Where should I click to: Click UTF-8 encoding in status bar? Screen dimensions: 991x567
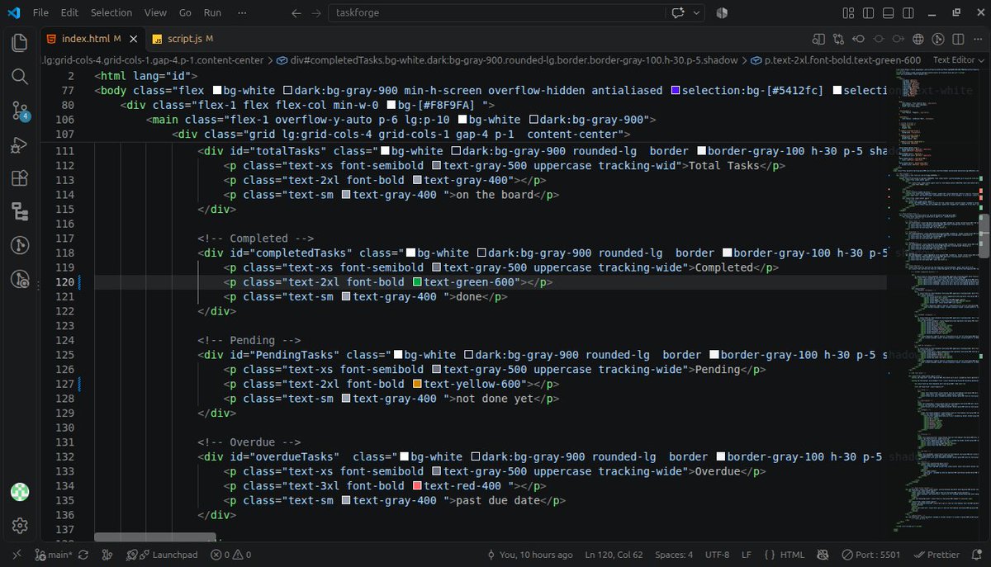point(717,555)
